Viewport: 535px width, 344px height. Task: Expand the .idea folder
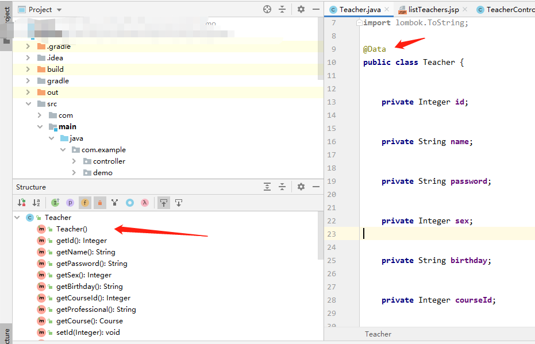28,57
